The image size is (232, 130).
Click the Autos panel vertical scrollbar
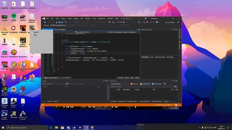108,92
